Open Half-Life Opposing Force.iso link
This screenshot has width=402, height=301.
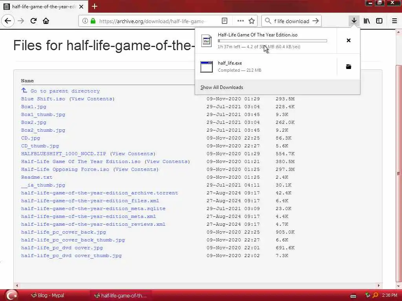point(65,169)
